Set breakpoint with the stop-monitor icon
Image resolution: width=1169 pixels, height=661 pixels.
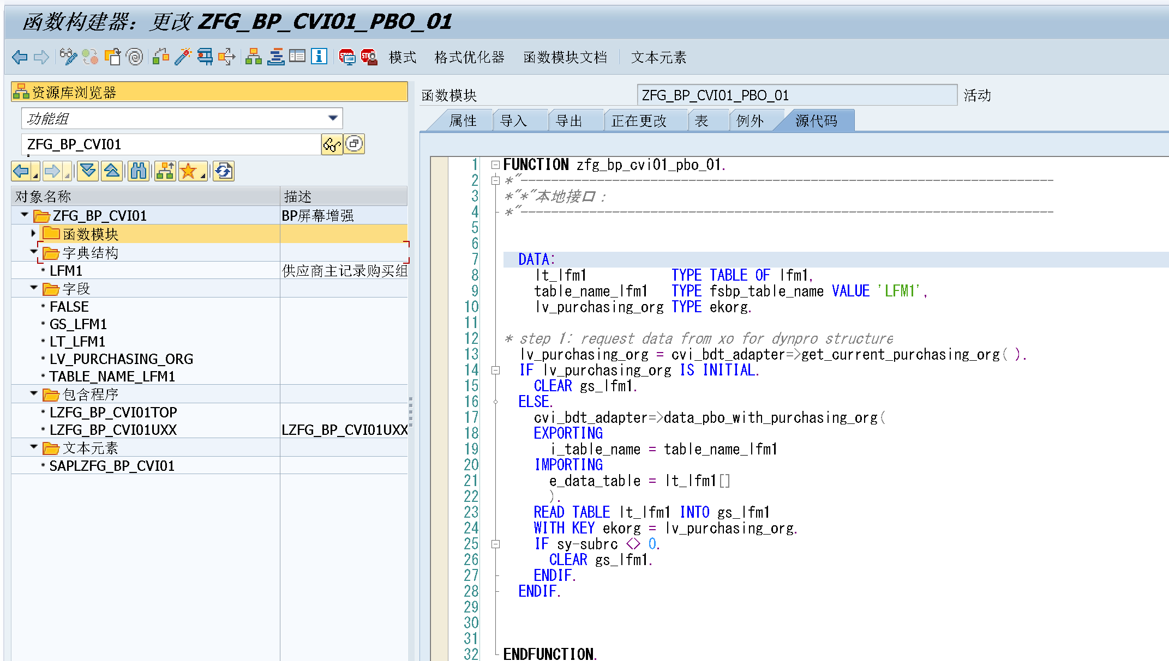point(347,57)
